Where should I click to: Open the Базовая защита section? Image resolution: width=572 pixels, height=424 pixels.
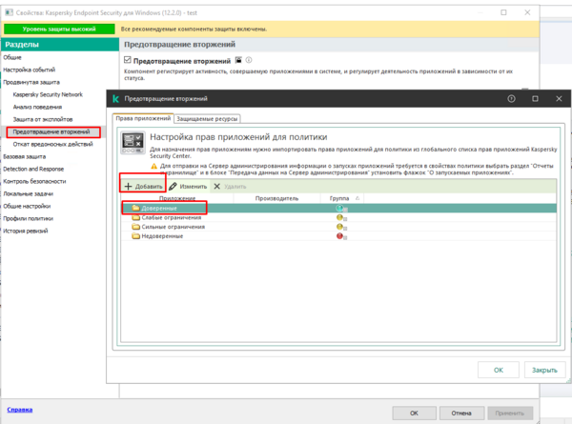tap(25, 156)
